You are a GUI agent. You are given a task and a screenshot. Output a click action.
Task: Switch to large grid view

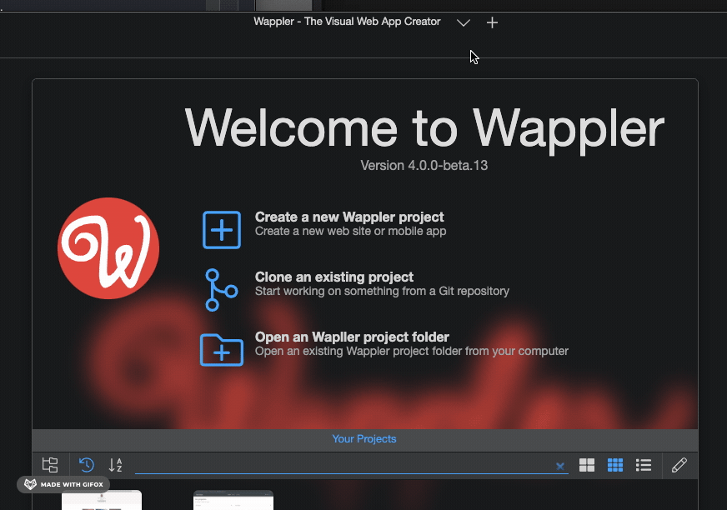point(587,465)
